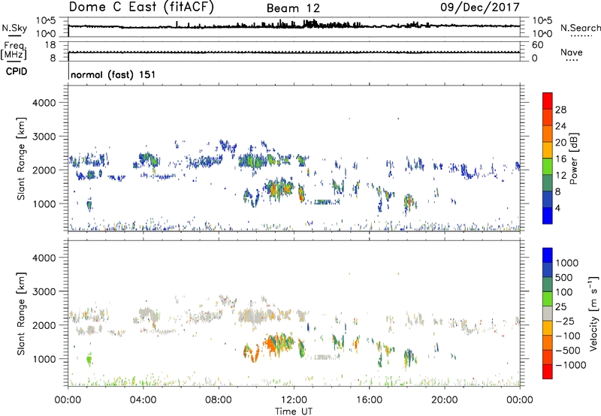
Task: Click the 'N.Sky' axis label
Action: (x=14, y=28)
